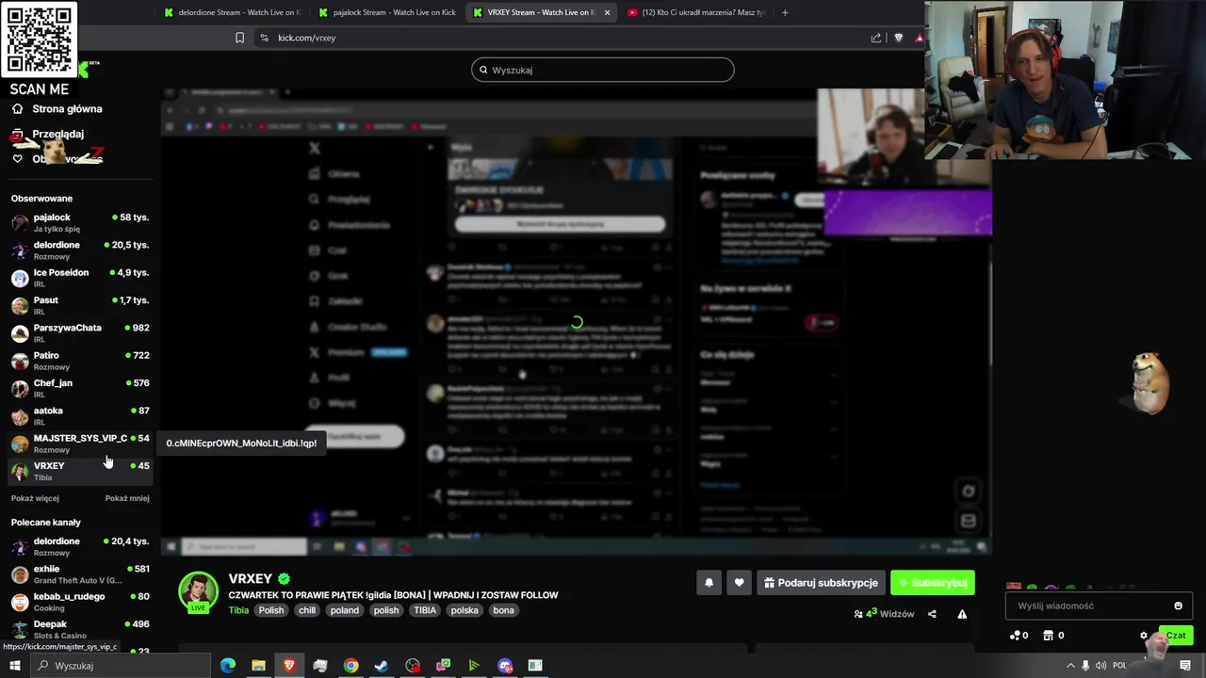Click the heart follow button

point(739,583)
